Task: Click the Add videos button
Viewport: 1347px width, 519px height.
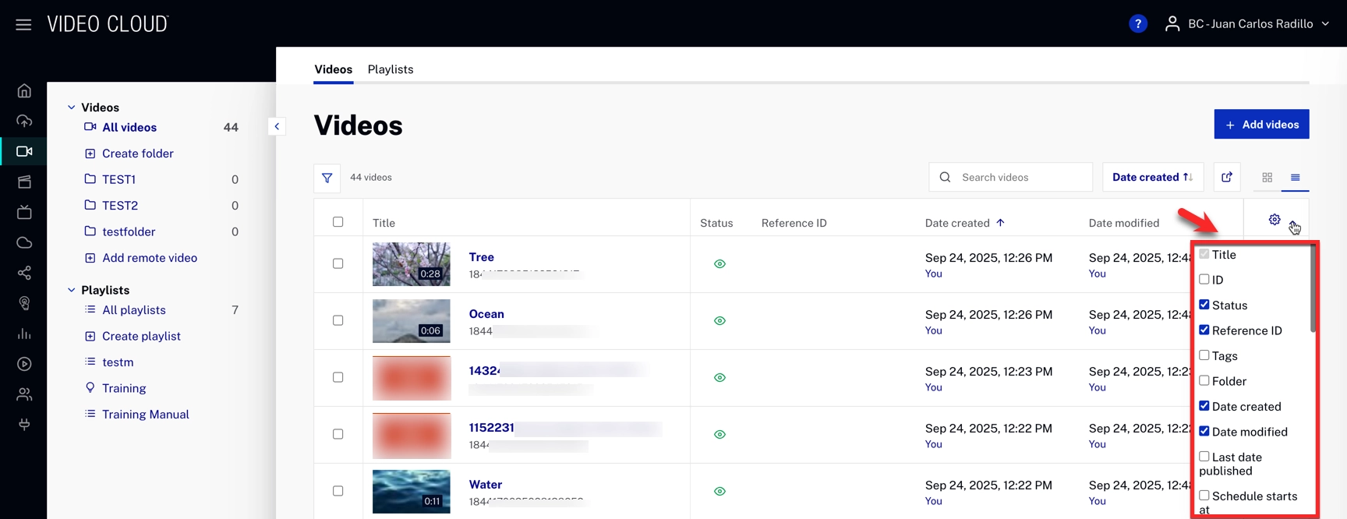Action: pyautogui.click(x=1261, y=125)
